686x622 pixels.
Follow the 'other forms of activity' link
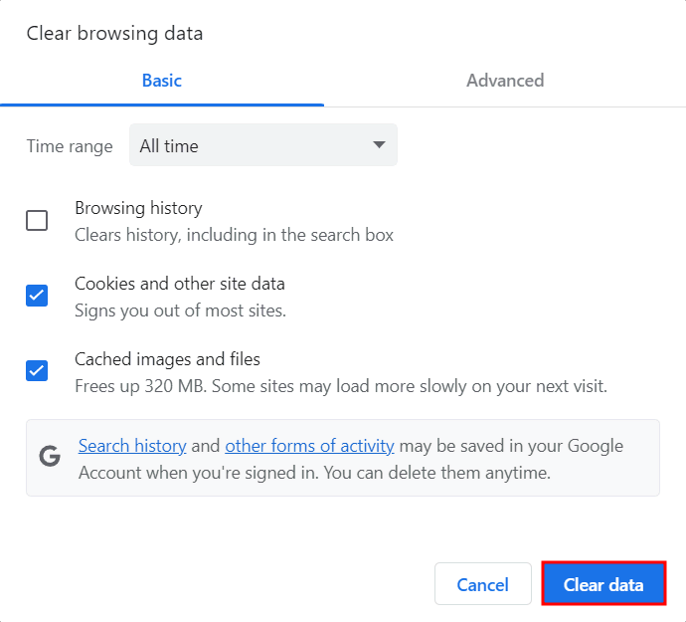point(309,446)
